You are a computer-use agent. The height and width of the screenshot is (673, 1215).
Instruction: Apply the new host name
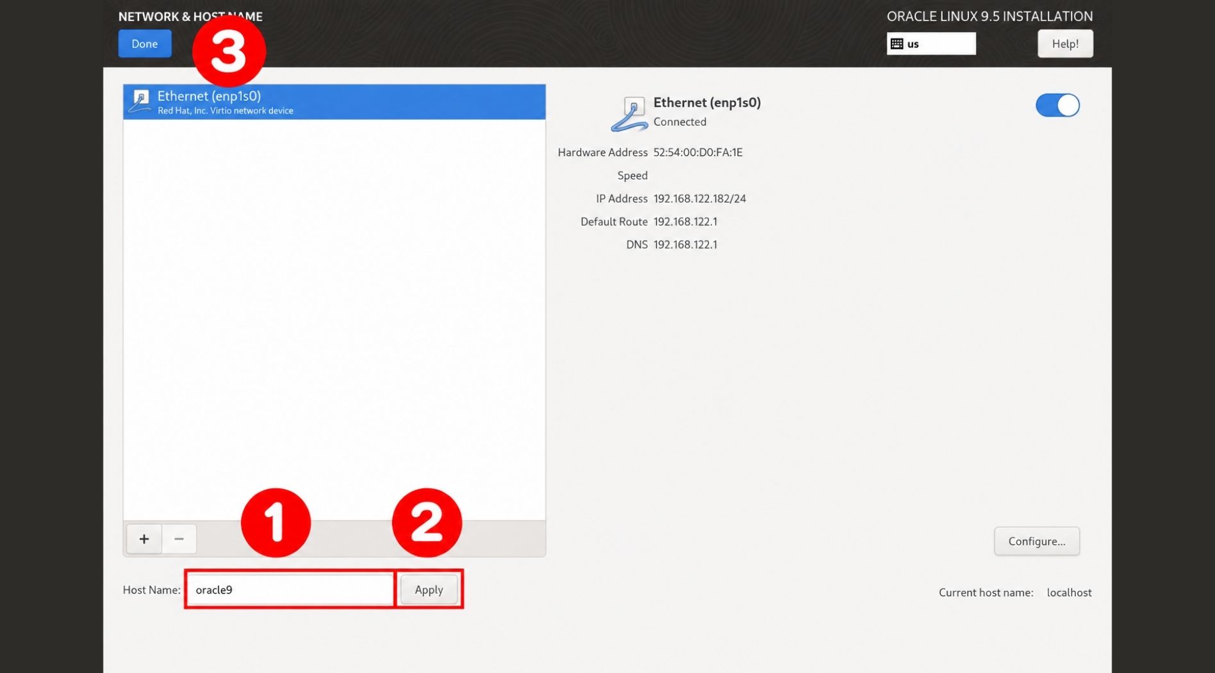coord(429,590)
